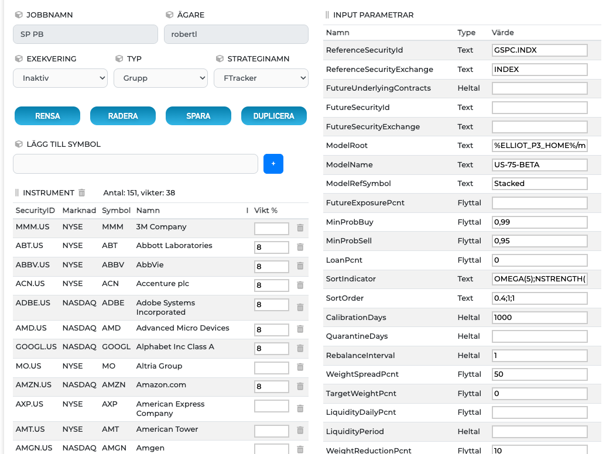The height and width of the screenshot is (454, 606).
Task: Remove the Abbott Laboratories row
Action: pyautogui.click(x=300, y=247)
